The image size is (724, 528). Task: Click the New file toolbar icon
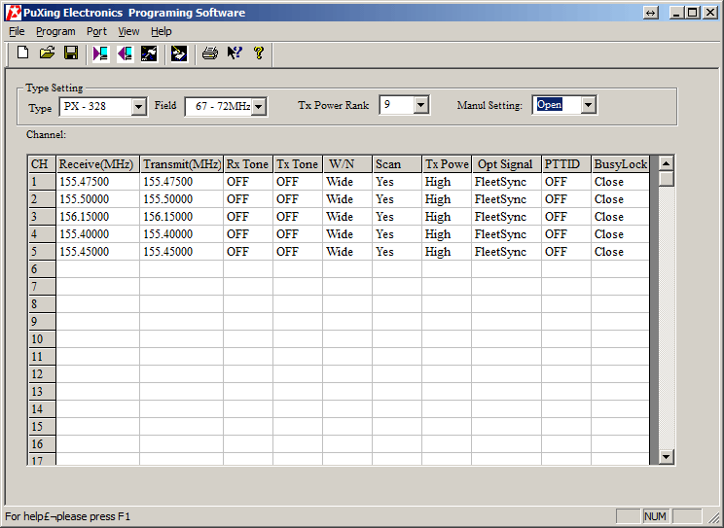(x=22, y=53)
